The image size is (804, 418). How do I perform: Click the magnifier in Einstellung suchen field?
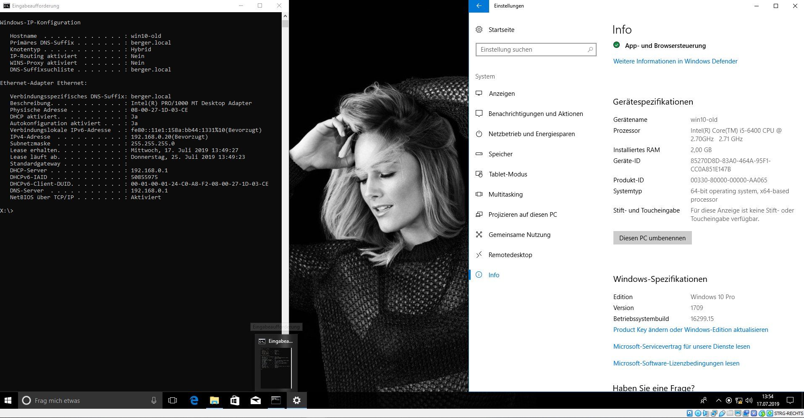(590, 50)
